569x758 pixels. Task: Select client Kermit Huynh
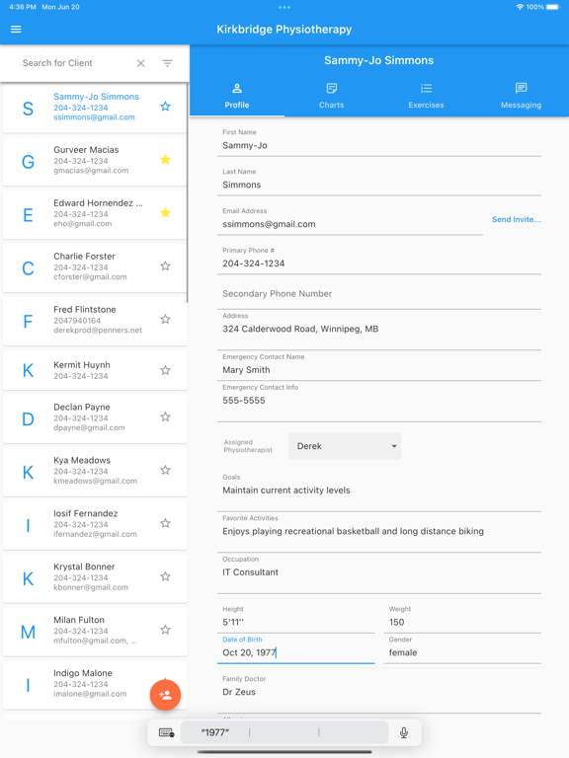point(95,370)
